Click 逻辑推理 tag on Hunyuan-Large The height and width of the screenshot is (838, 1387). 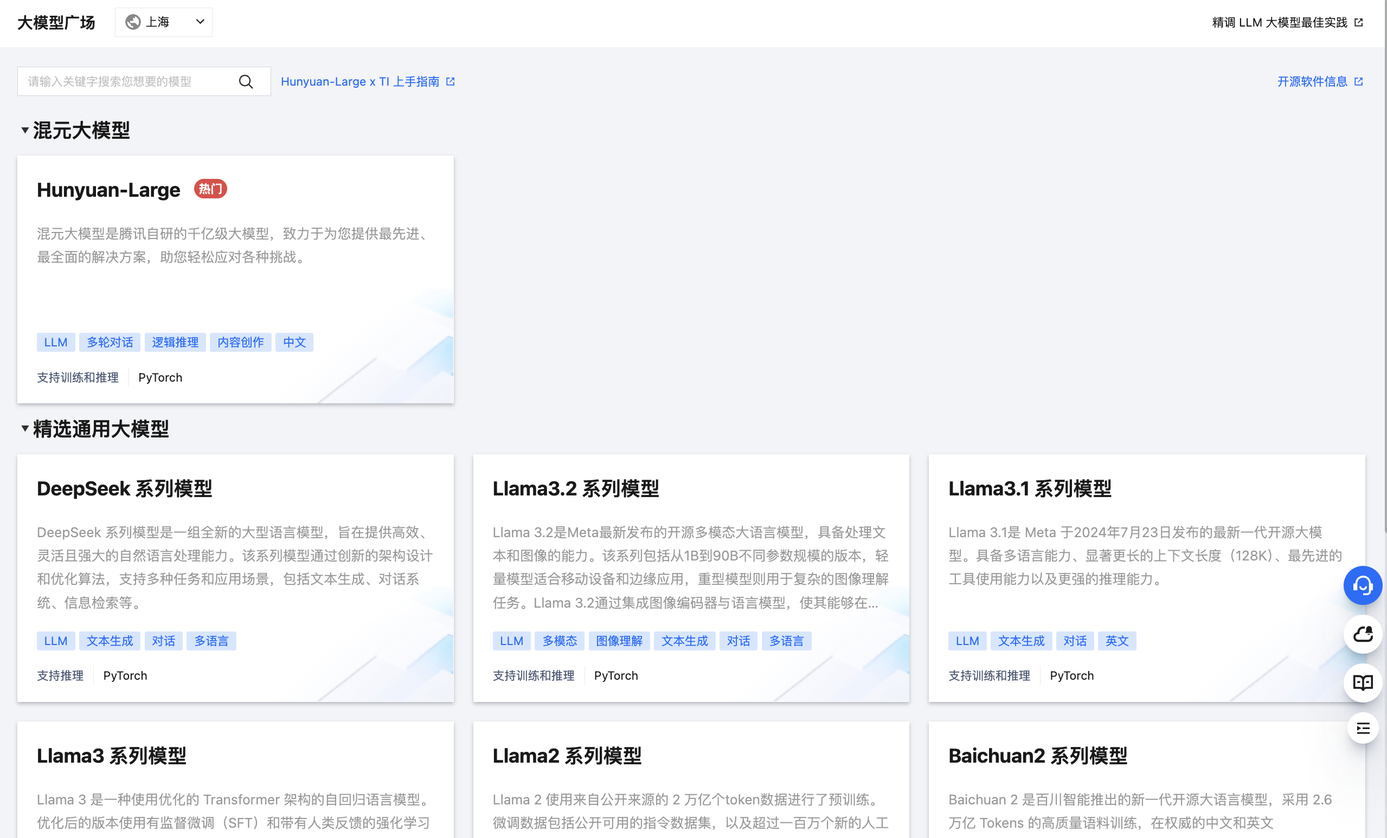click(x=175, y=342)
